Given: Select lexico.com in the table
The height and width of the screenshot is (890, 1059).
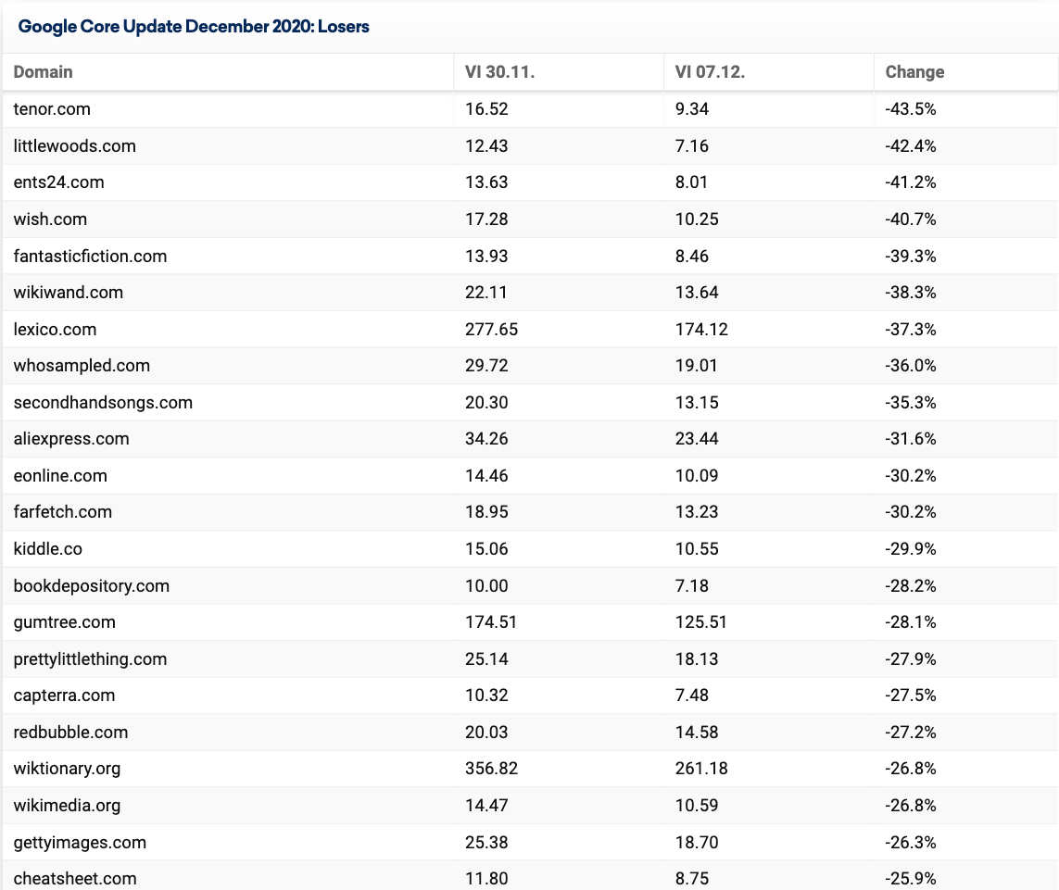Looking at the screenshot, I should [x=55, y=329].
